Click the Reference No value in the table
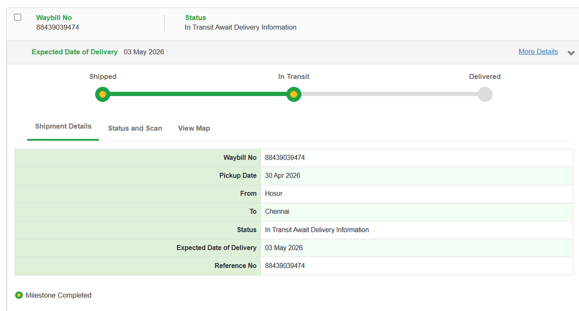This screenshot has width=579, height=311. [285, 266]
